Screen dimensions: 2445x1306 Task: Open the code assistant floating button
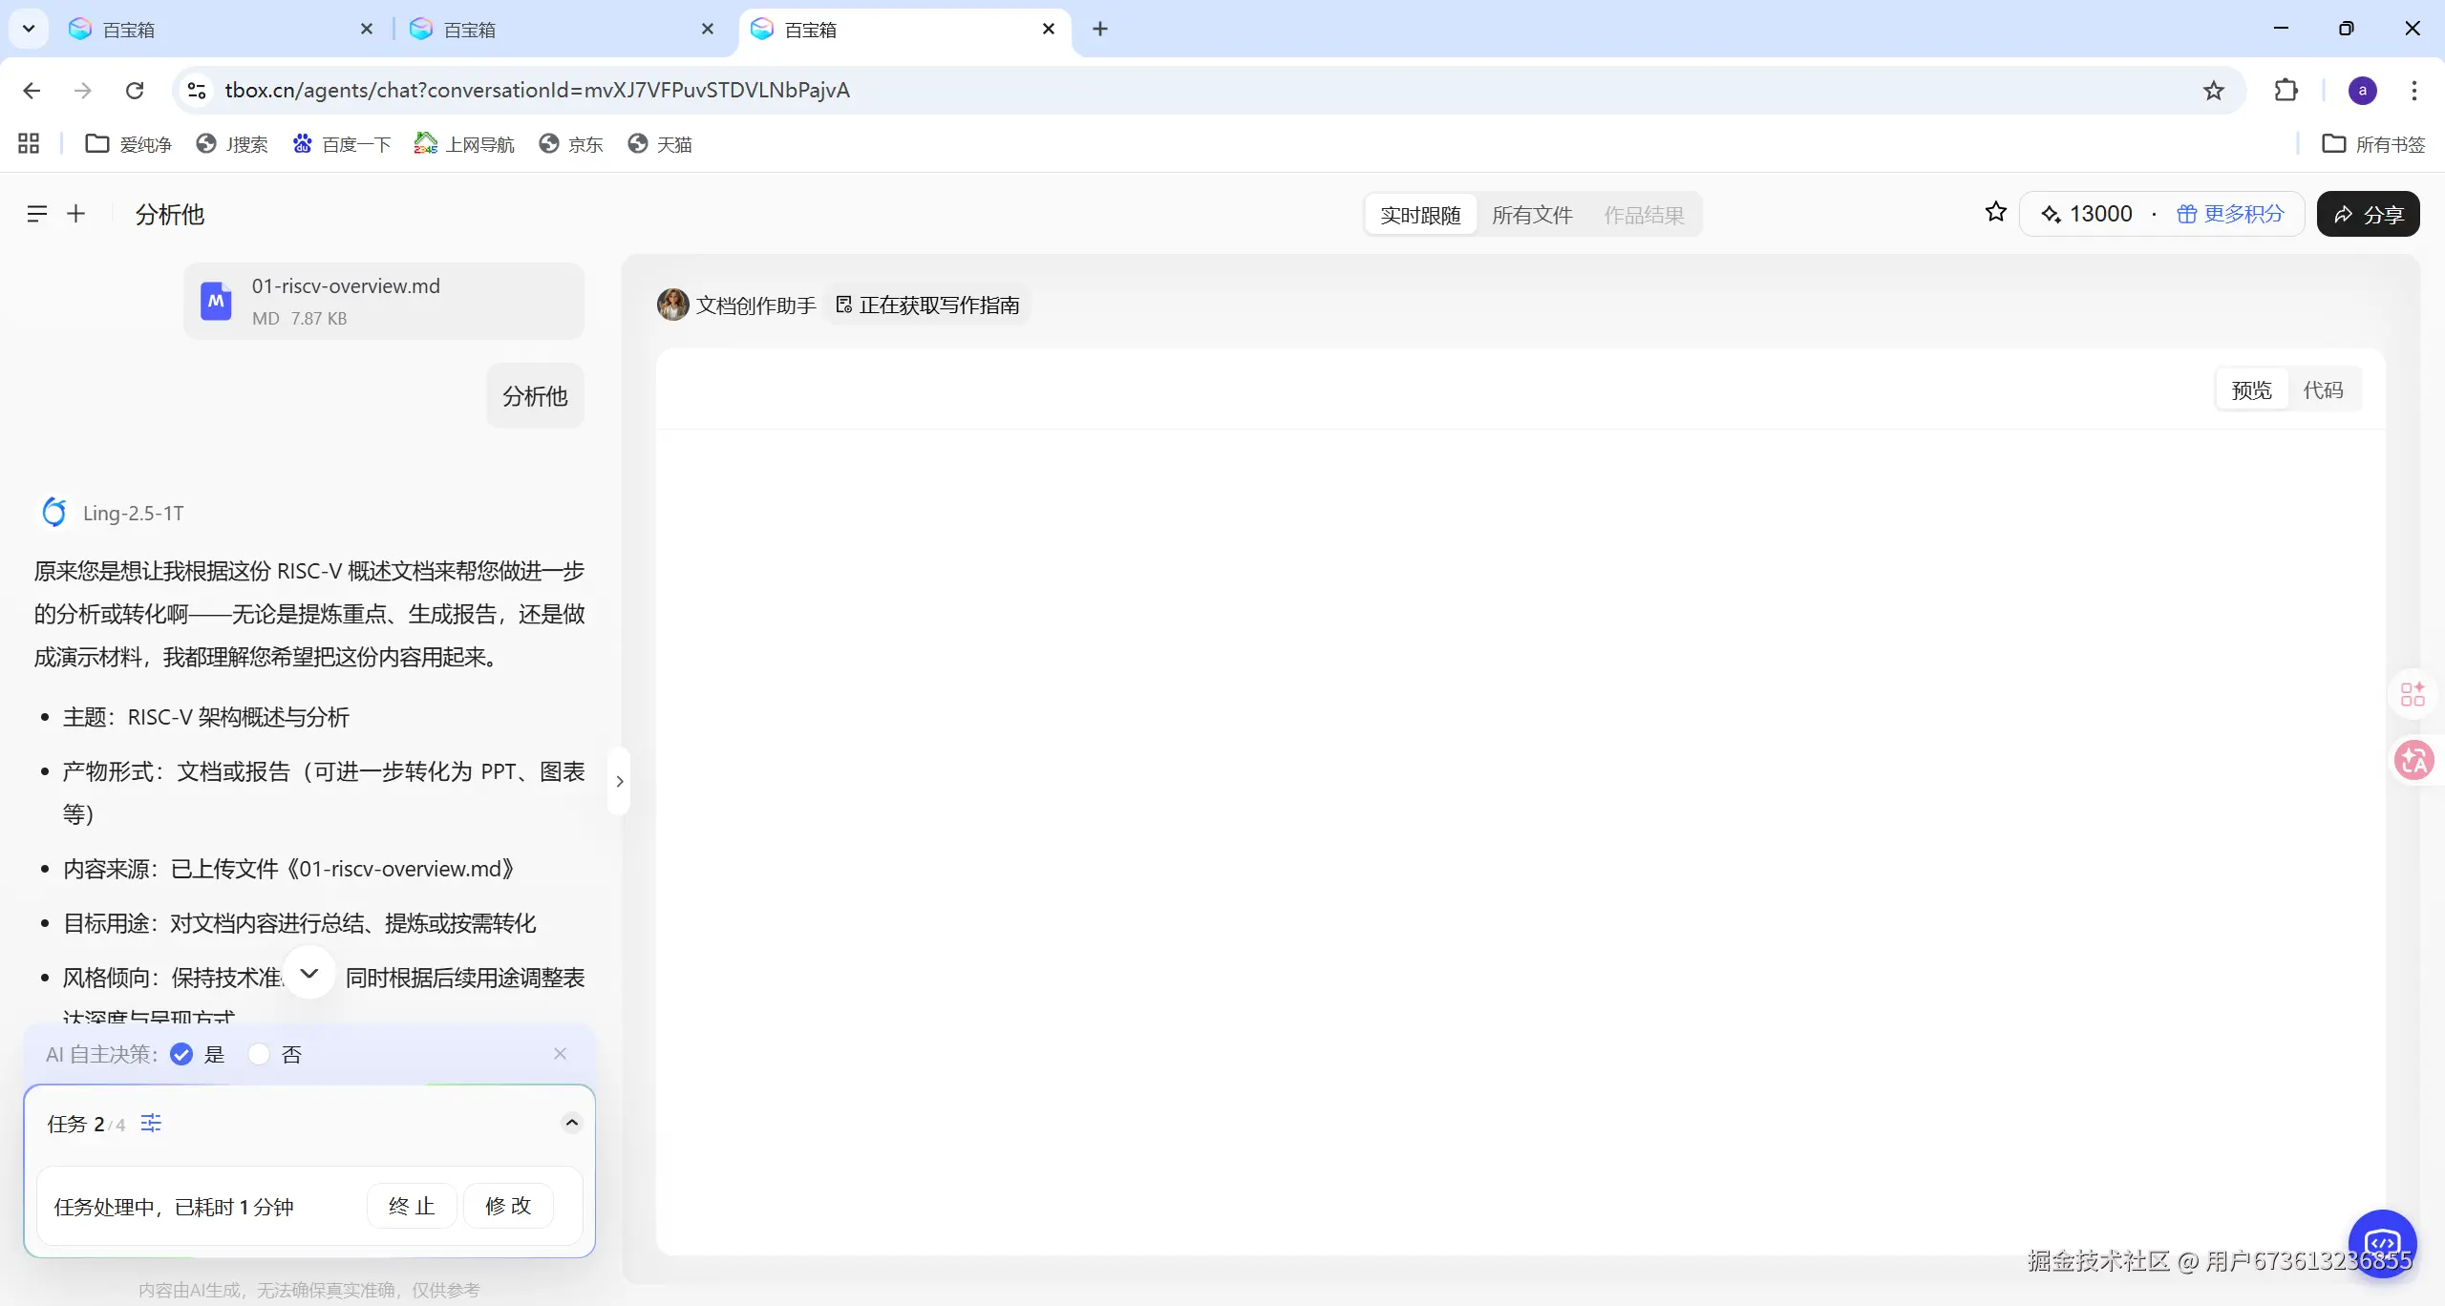click(x=2382, y=1243)
